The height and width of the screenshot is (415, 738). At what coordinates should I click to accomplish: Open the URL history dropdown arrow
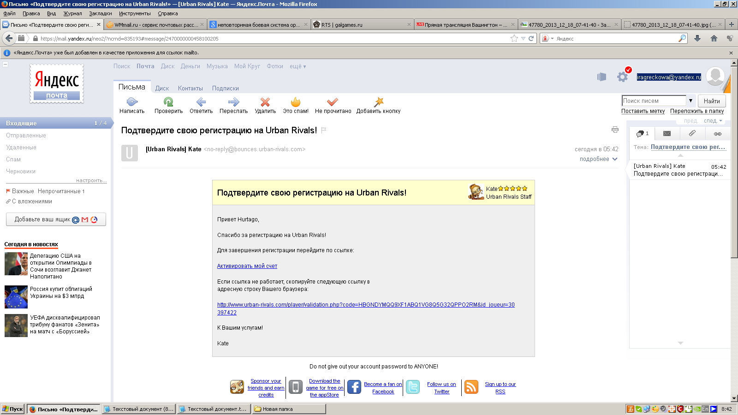pos(523,39)
